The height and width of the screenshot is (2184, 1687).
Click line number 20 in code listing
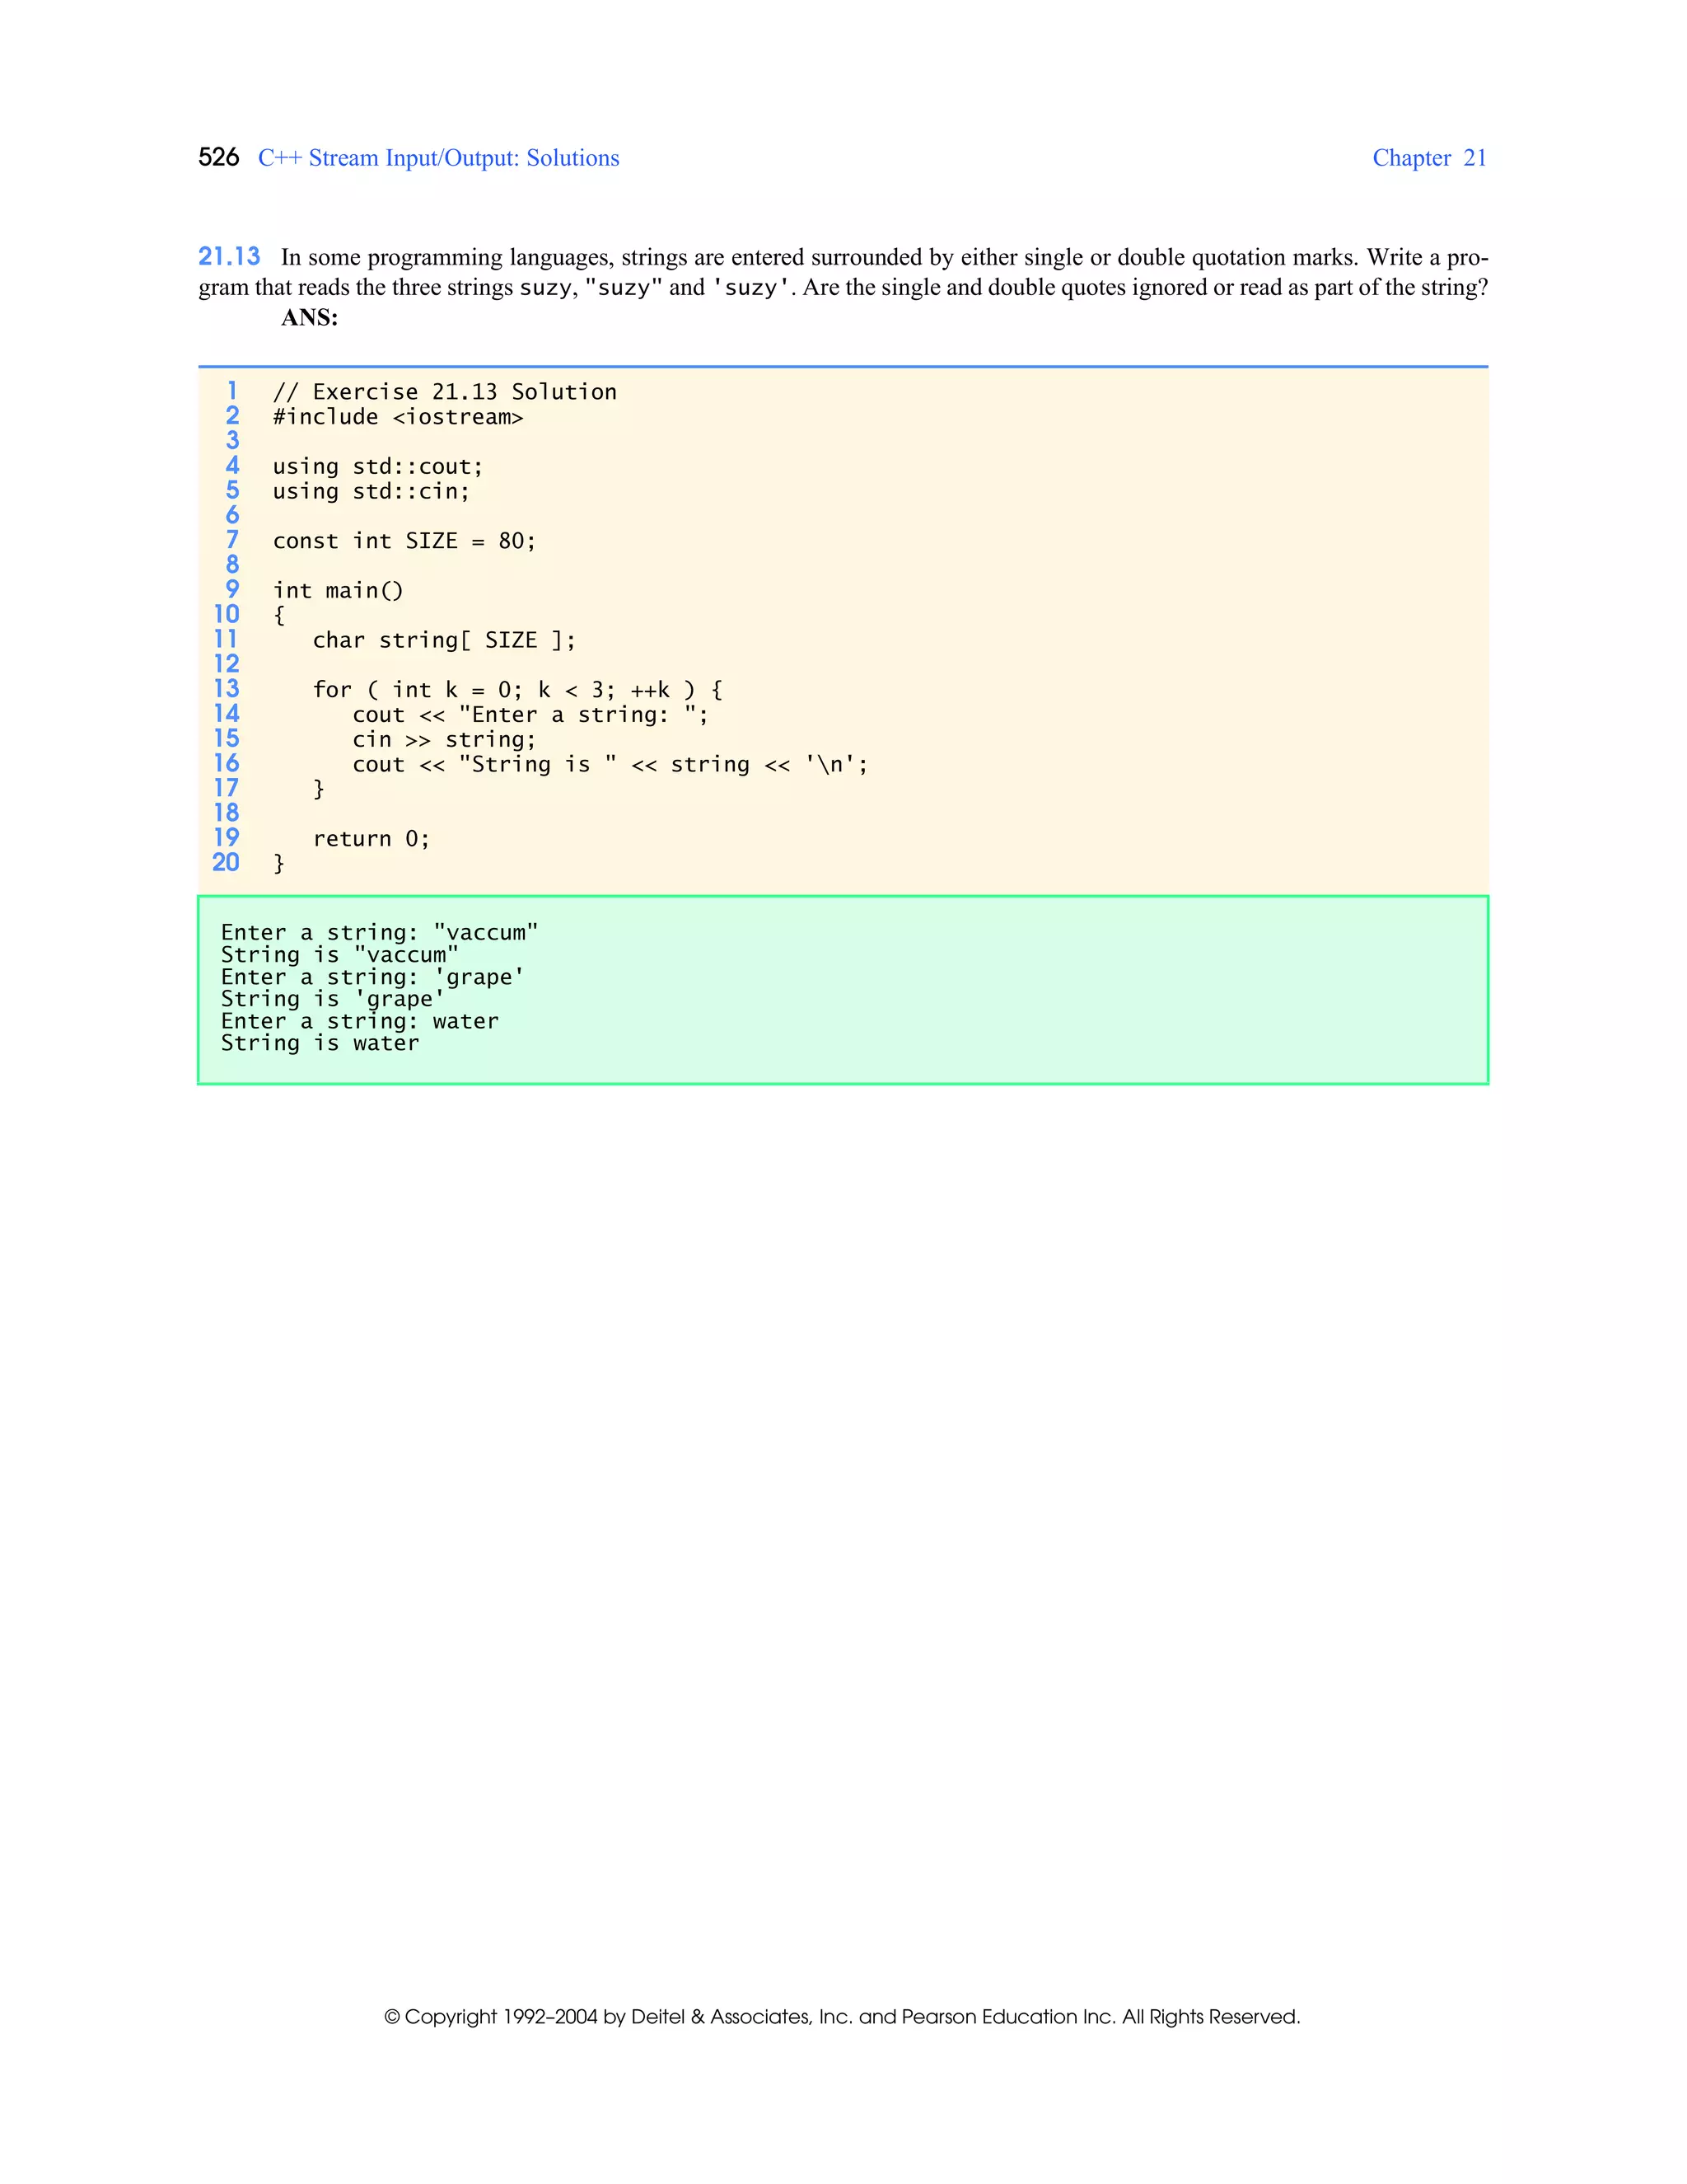(226, 862)
